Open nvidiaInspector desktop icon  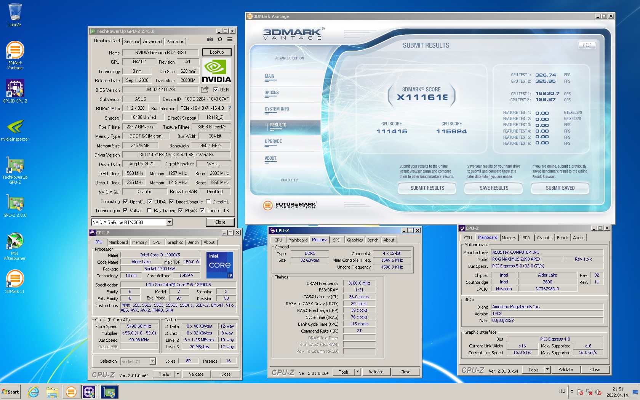coord(15,130)
